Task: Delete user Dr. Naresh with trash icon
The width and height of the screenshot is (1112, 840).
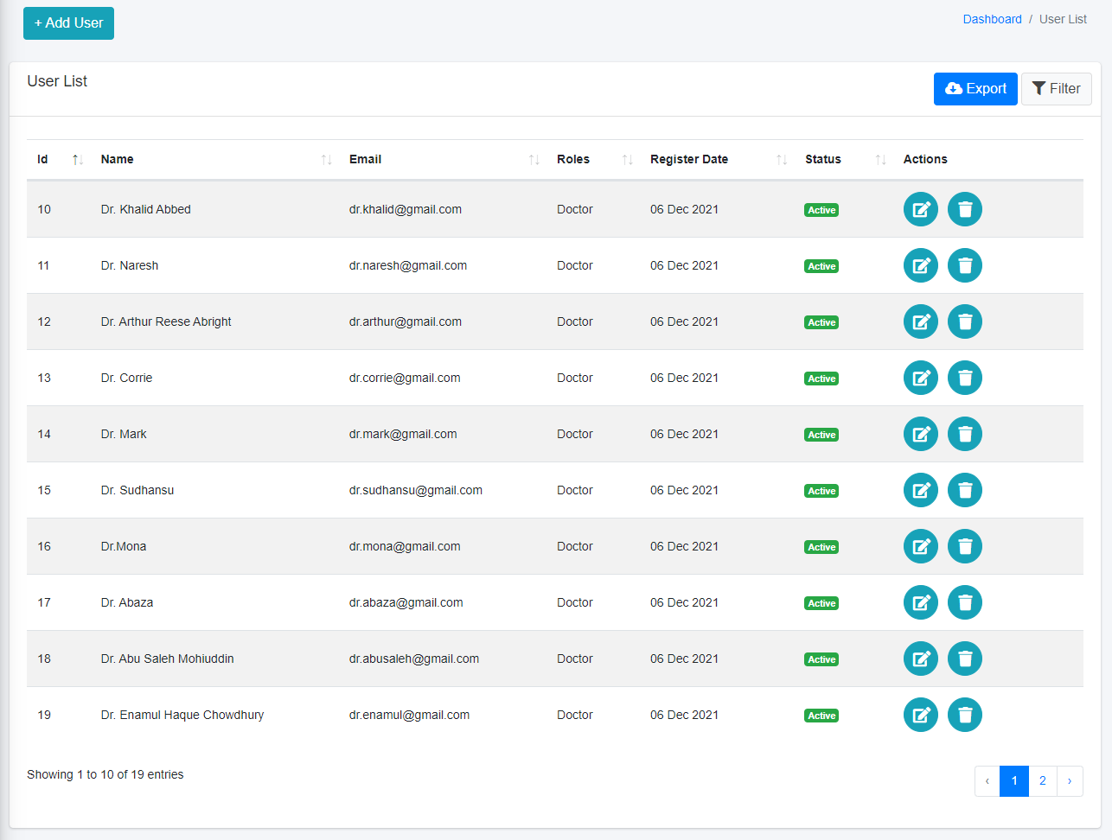Action: point(964,265)
